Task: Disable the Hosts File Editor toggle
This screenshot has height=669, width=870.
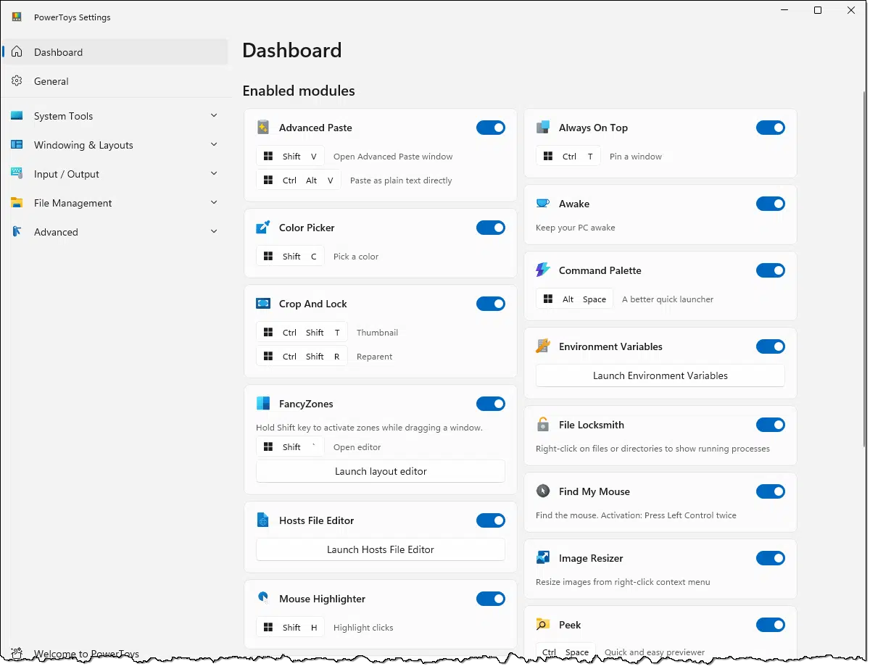Action: 491,520
